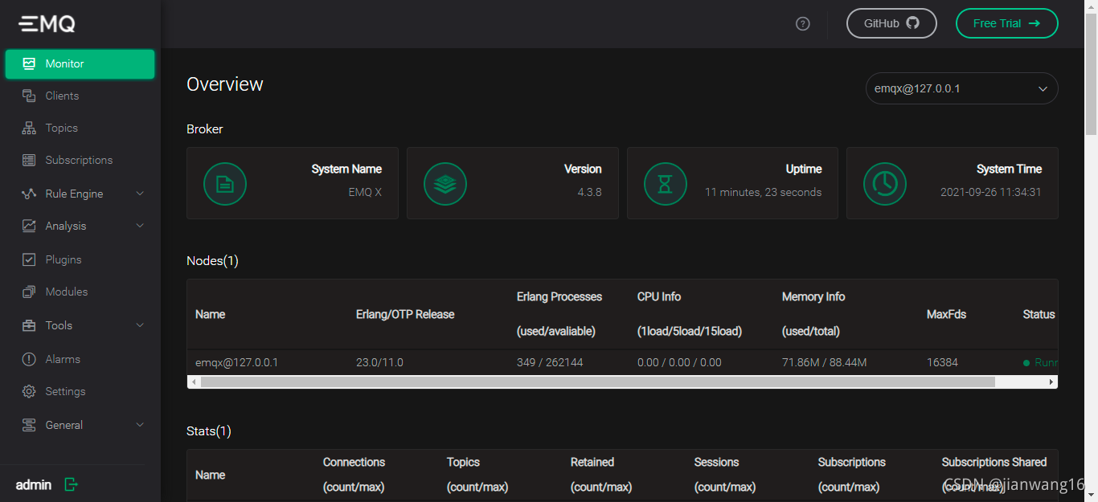Click the system time 2021-09-26 11:34:31

[x=991, y=192]
